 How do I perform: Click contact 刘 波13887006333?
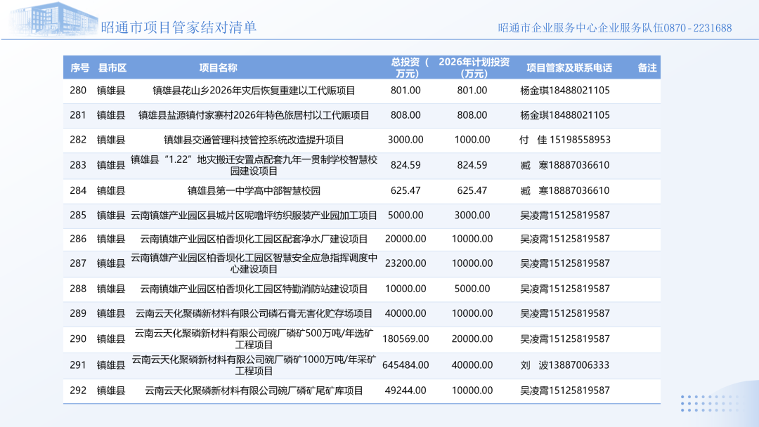tap(565, 365)
